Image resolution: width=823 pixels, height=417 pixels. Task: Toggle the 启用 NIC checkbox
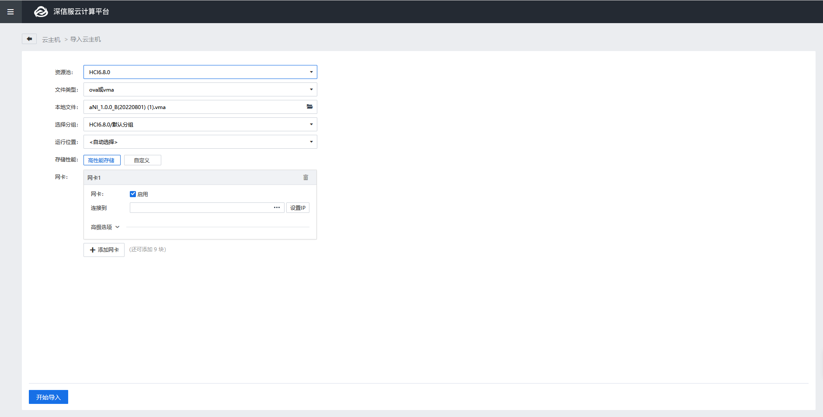133,194
